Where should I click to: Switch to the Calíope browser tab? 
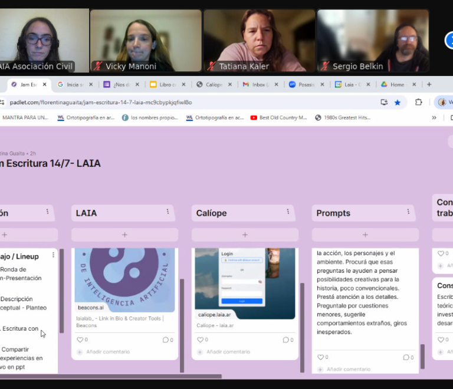click(213, 84)
